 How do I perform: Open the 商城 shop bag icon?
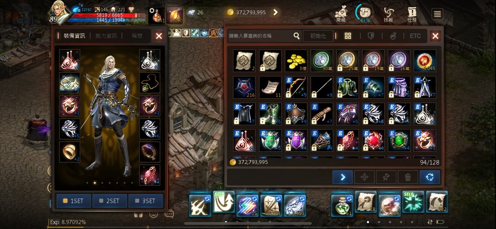pos(341,14)
